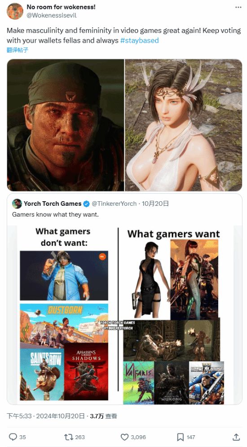Click the post timestamp 下午5:33

(19, 416)
